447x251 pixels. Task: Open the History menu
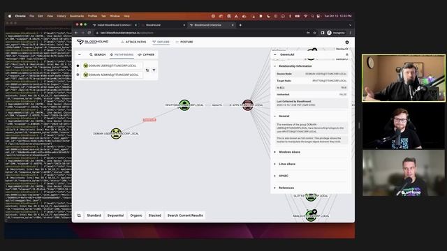(61, 16)
